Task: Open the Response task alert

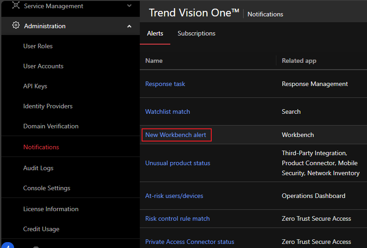Action: click(165, 84)
